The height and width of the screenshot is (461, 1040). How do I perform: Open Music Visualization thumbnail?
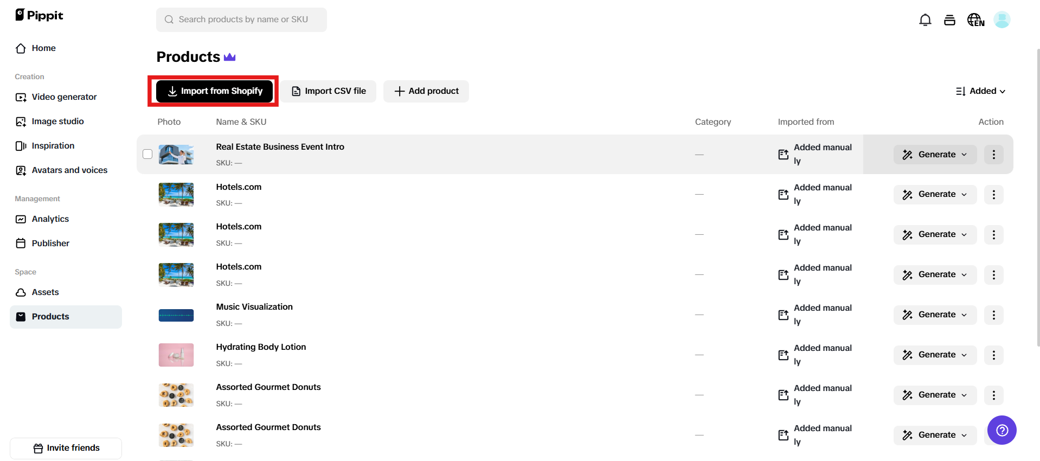[x=176, y=315]
